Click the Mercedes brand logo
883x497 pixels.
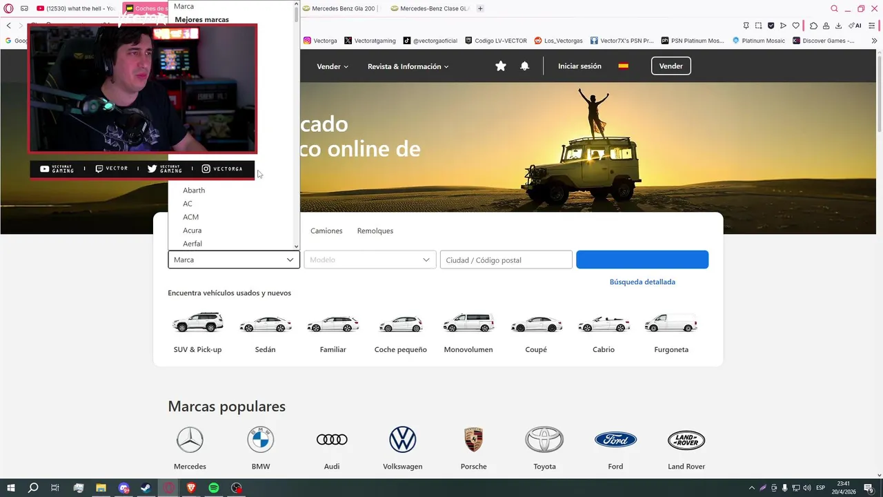click(190, 440)
